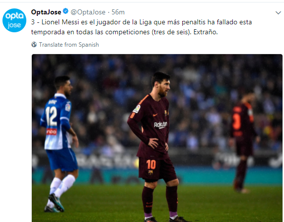The image size is (284, 222).
Task: Click the LaLiga patch on Messi's sleeve
Action: 137,109
